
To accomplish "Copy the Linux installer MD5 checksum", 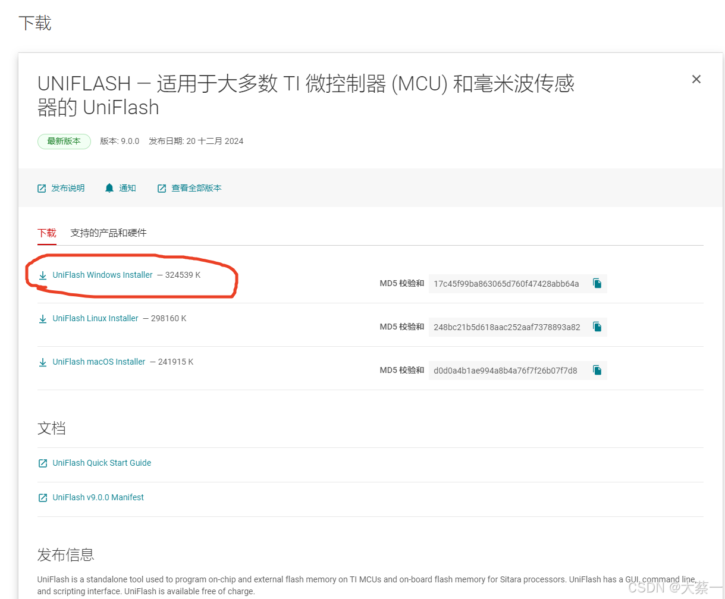I will 597,327.
